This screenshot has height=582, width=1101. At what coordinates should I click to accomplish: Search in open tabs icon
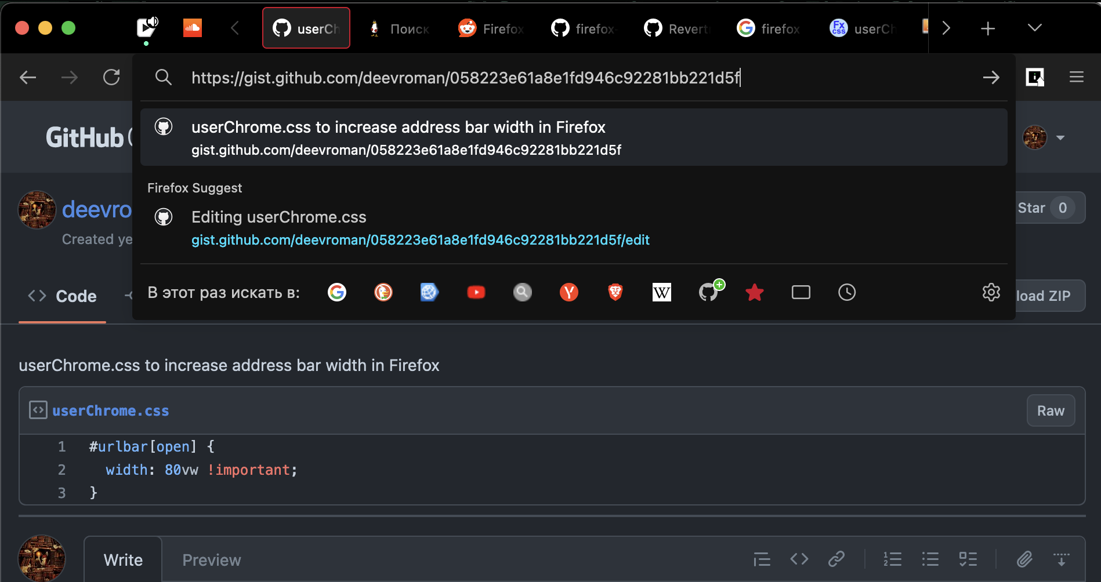pyautogui.click(x=801, y=292)
